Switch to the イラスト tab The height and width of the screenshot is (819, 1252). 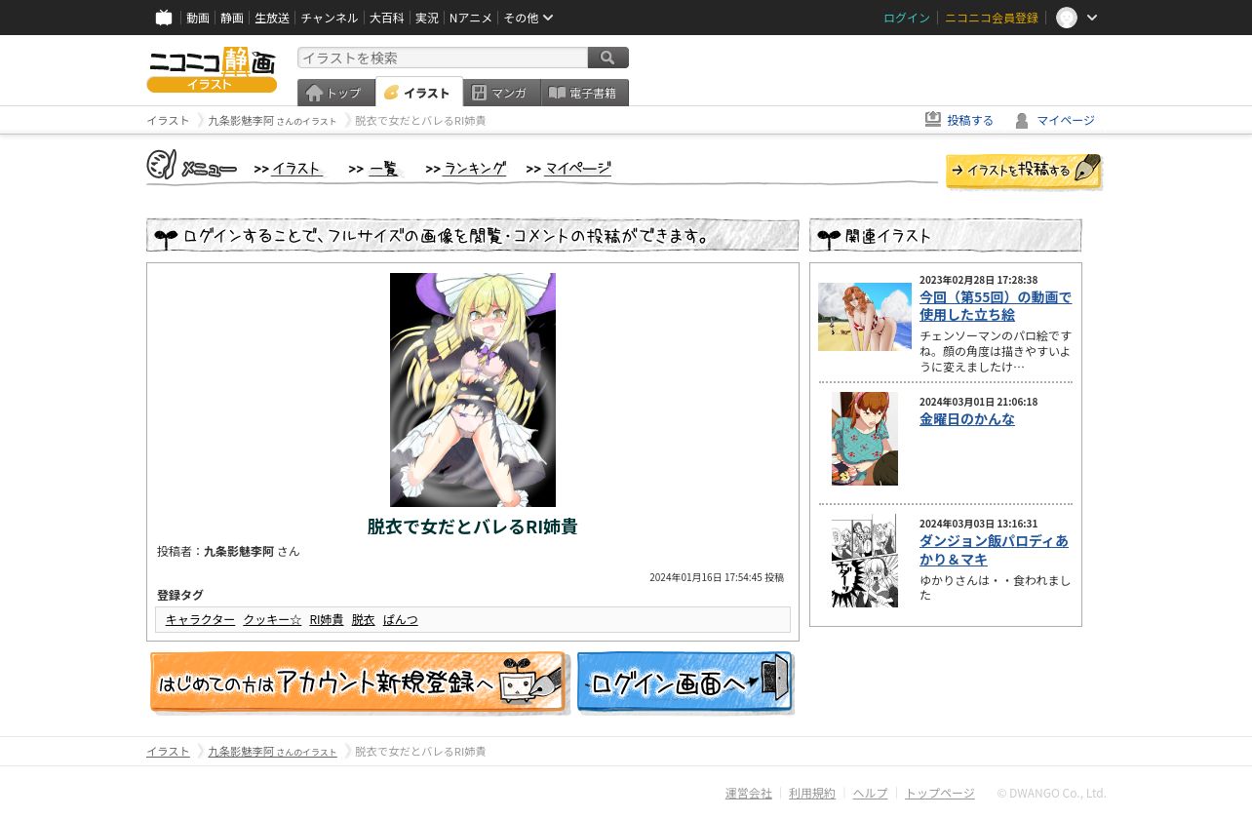click(419, 92)
